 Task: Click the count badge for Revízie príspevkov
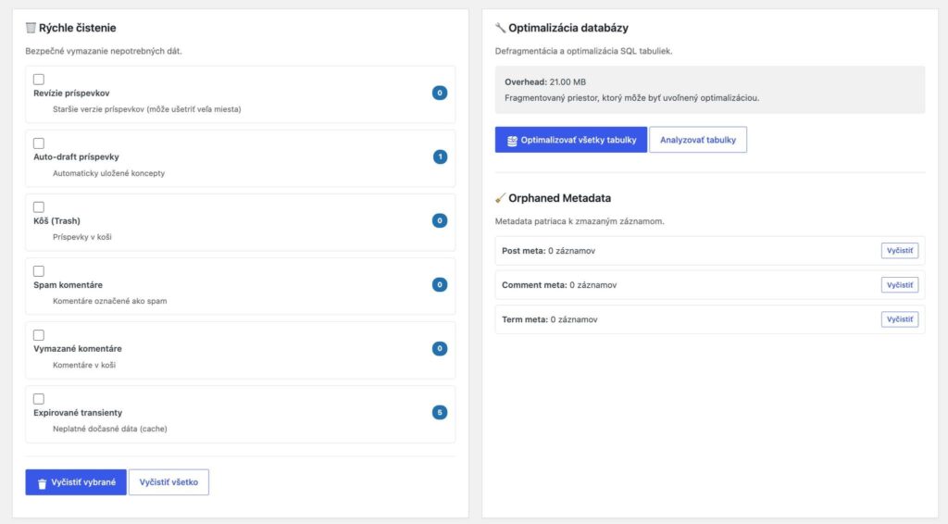click(440, 94)
